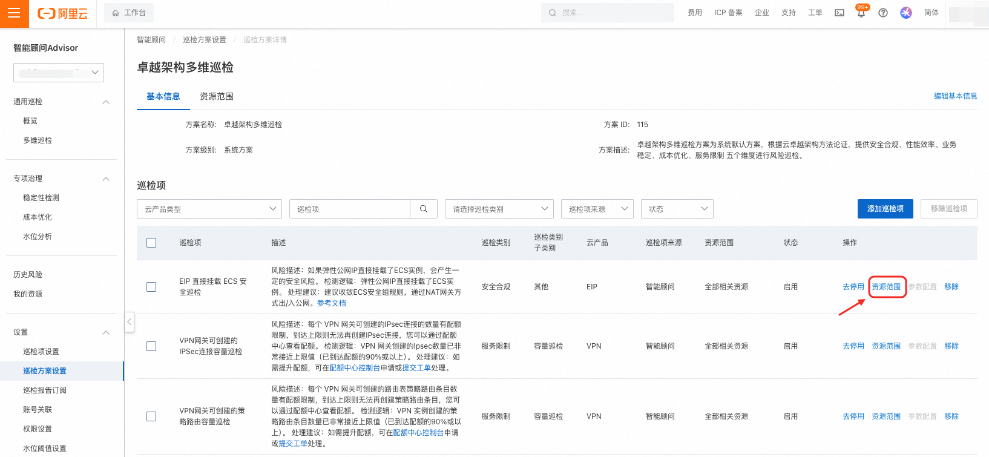Click 去停用 in 策略路由容量 row
Screen dimensions: 989x457
point(853,416)
